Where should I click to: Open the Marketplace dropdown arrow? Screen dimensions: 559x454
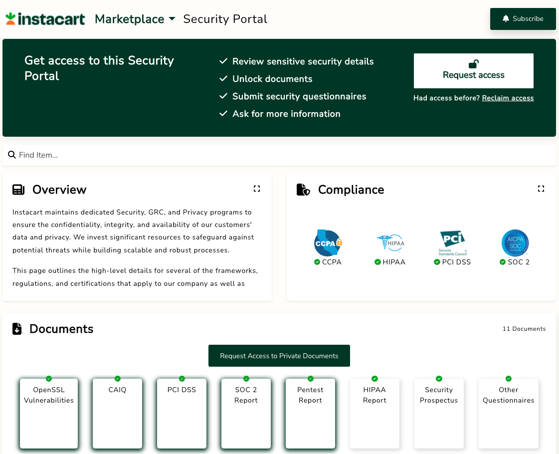pyautogui.click(x=172, y=19)
